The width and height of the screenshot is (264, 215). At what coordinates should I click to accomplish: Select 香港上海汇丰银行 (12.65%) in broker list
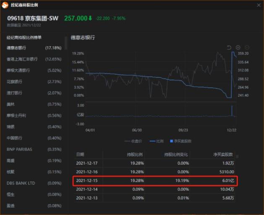click(34, 59)
